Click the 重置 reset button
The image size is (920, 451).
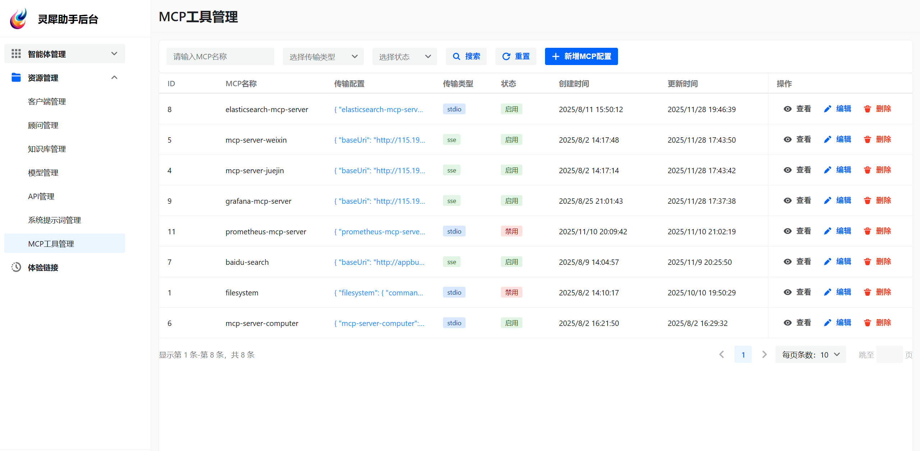click(x=516, y=56)
